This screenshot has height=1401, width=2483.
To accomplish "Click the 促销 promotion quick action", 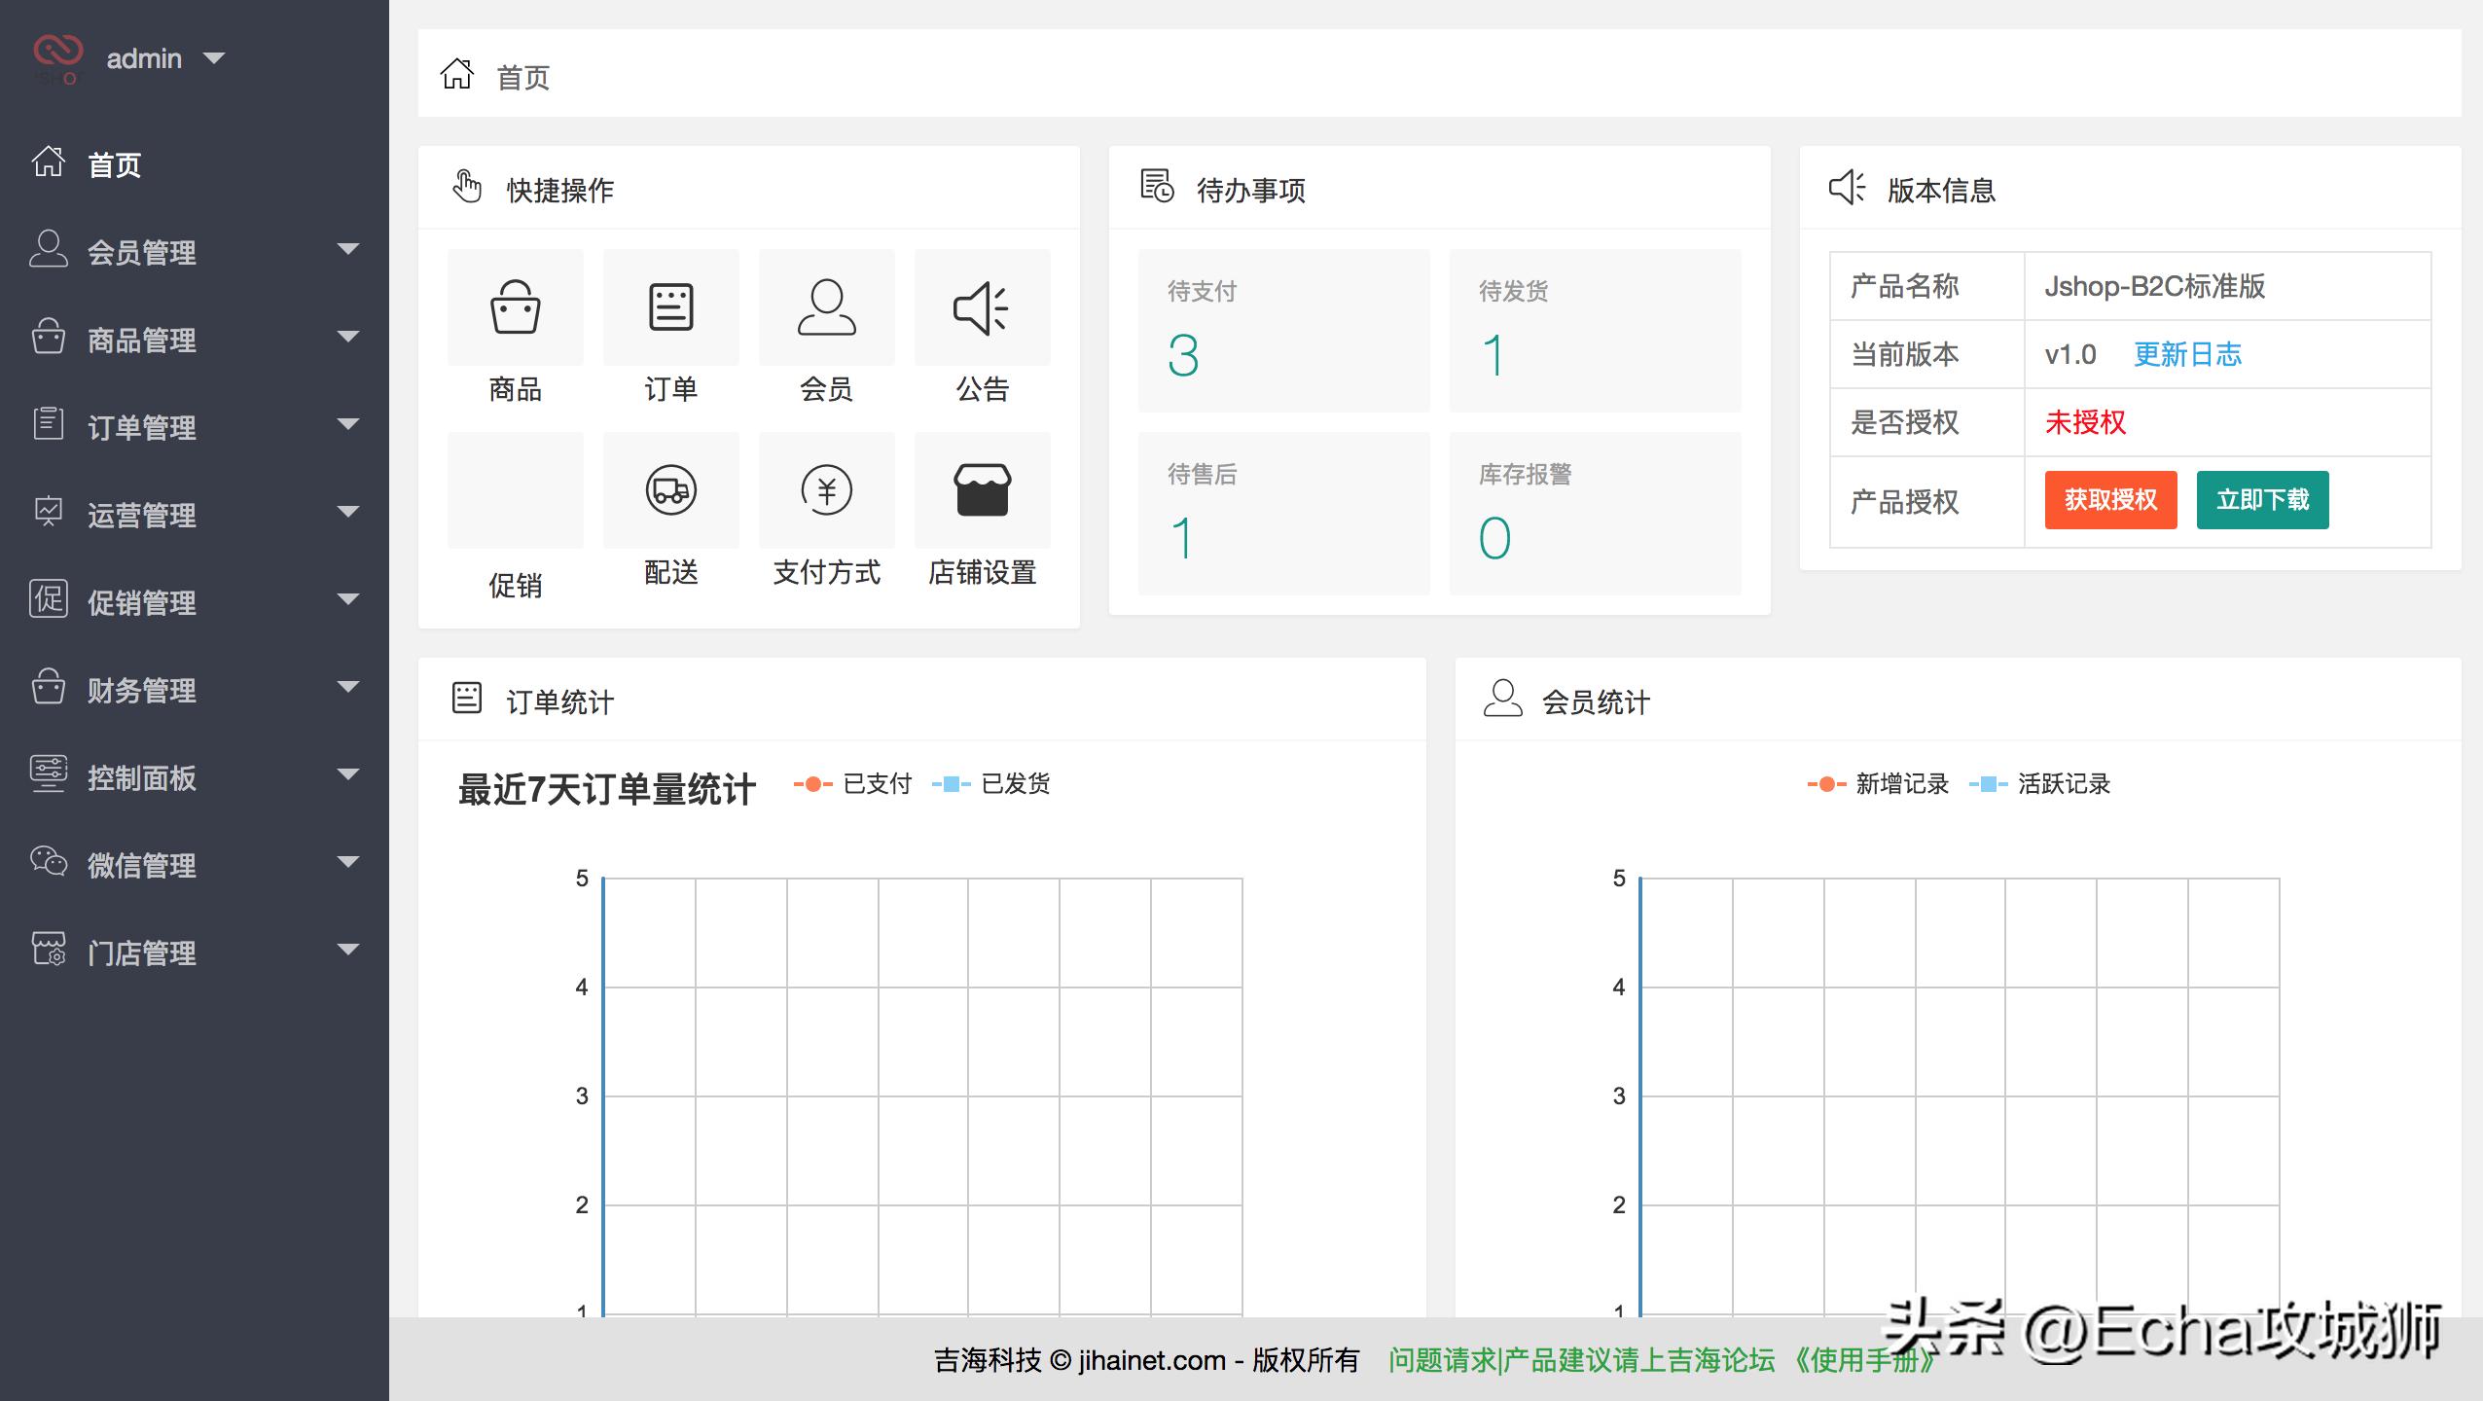I will point(515,491).
